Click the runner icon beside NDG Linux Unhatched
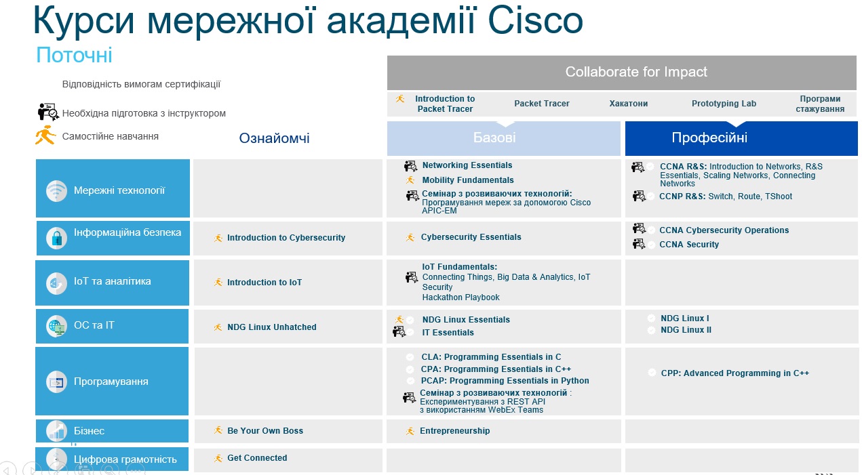The height and width of the screenshot is (475, 862). point(218,327)
